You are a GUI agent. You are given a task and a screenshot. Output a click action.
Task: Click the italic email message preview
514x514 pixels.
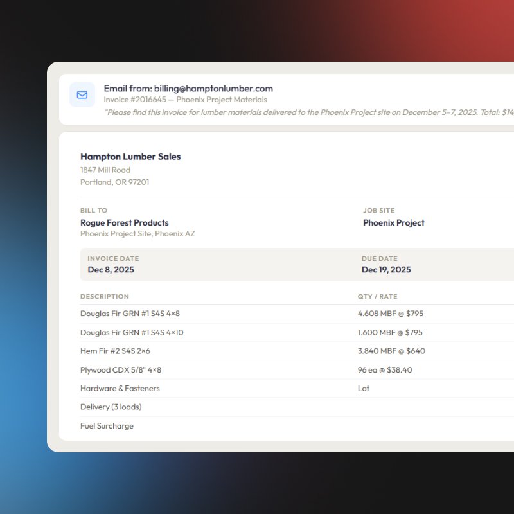click(309, 112)
